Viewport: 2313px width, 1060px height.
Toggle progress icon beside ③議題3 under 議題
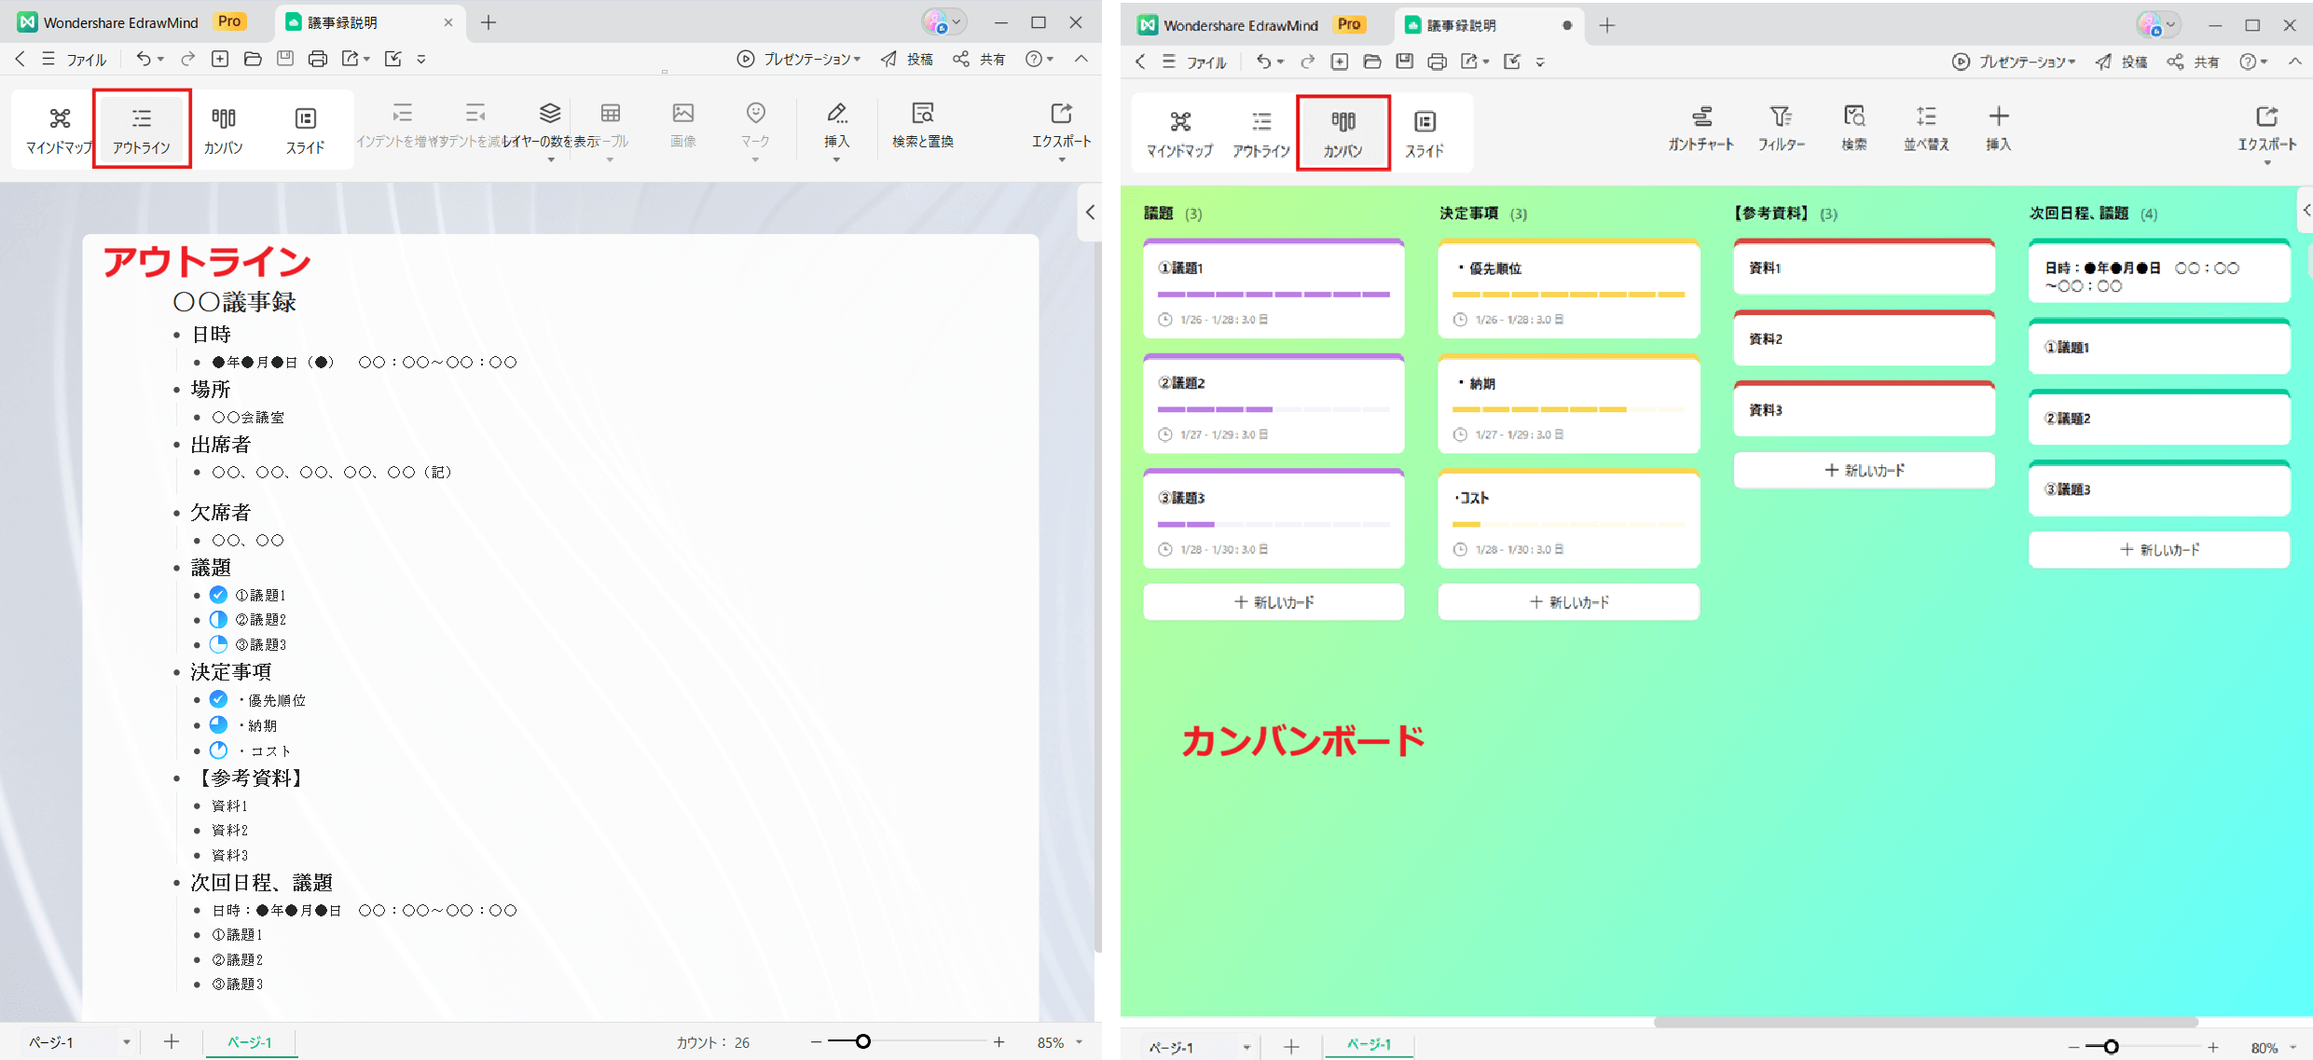(x=218, y=644)
